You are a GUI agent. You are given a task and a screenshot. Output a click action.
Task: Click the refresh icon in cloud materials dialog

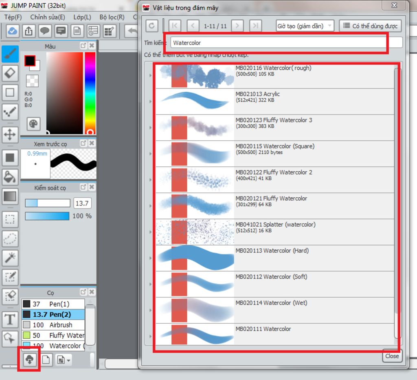coord(152,26)
